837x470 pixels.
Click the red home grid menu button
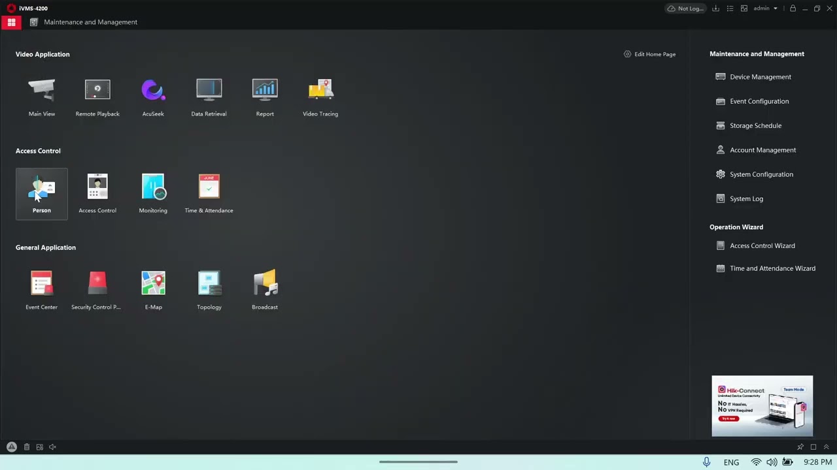click(11, 22)
